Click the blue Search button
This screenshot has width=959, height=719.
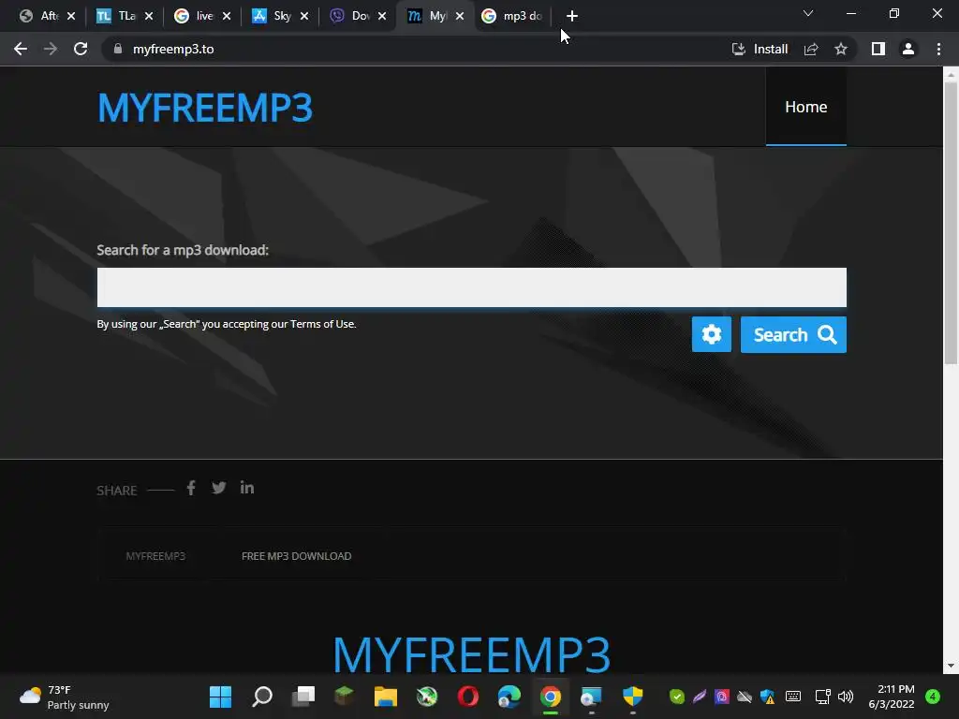point(793,334)
